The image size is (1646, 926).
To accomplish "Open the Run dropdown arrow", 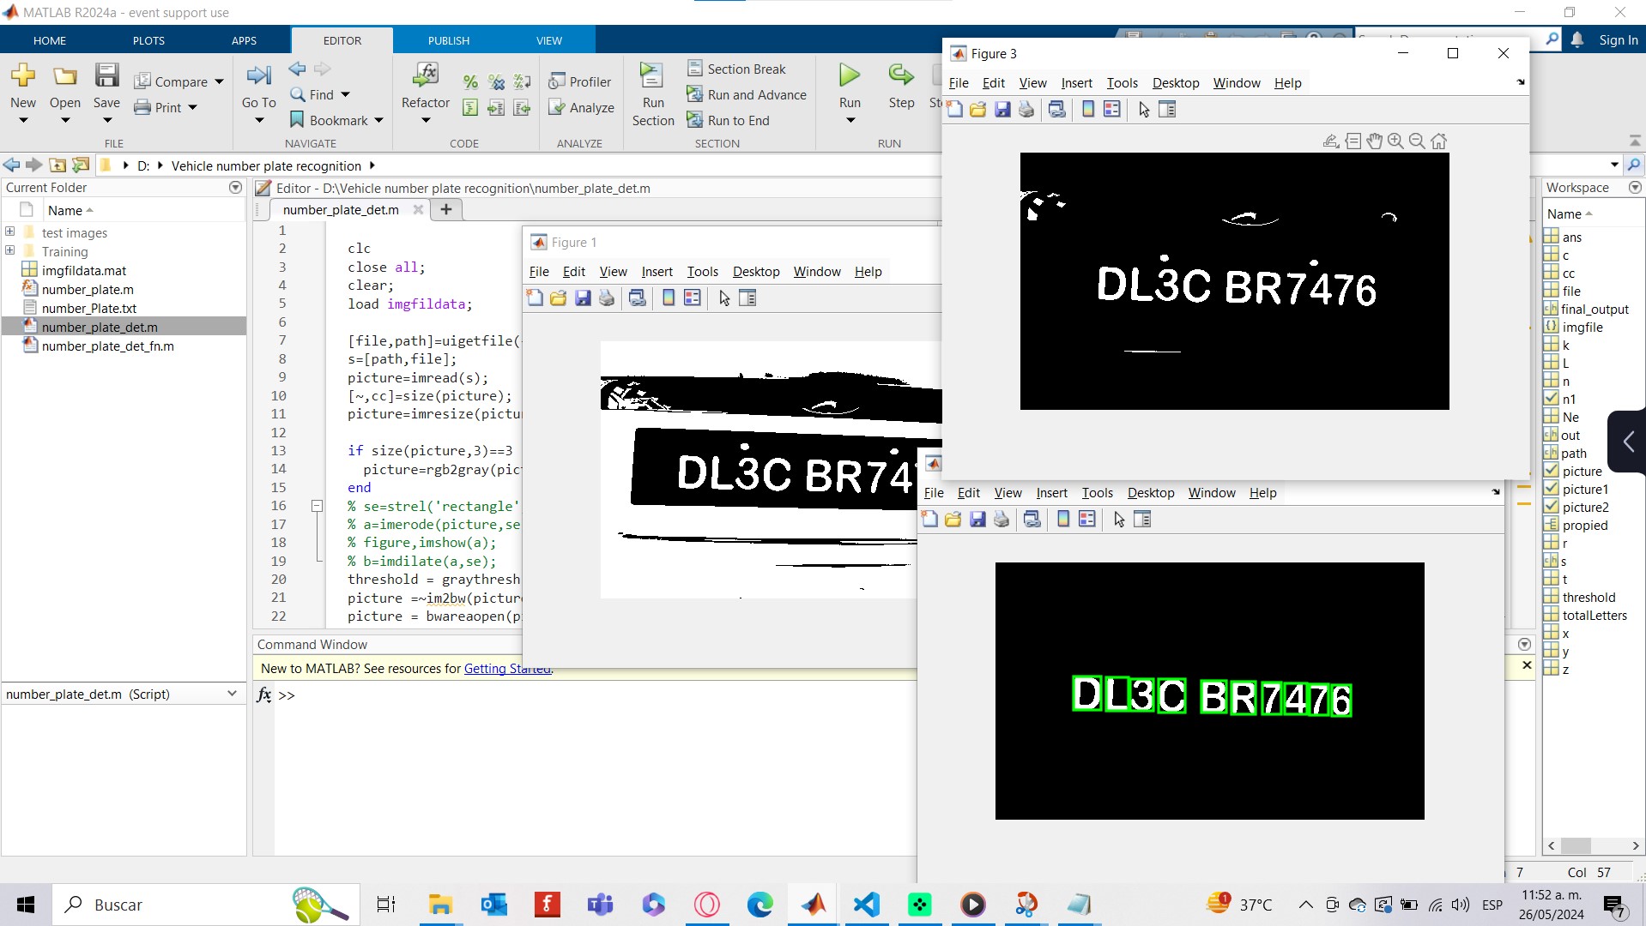I will 850,121.
